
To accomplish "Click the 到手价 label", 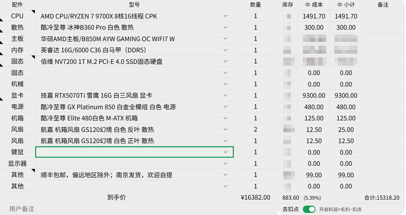I will 116,197.
